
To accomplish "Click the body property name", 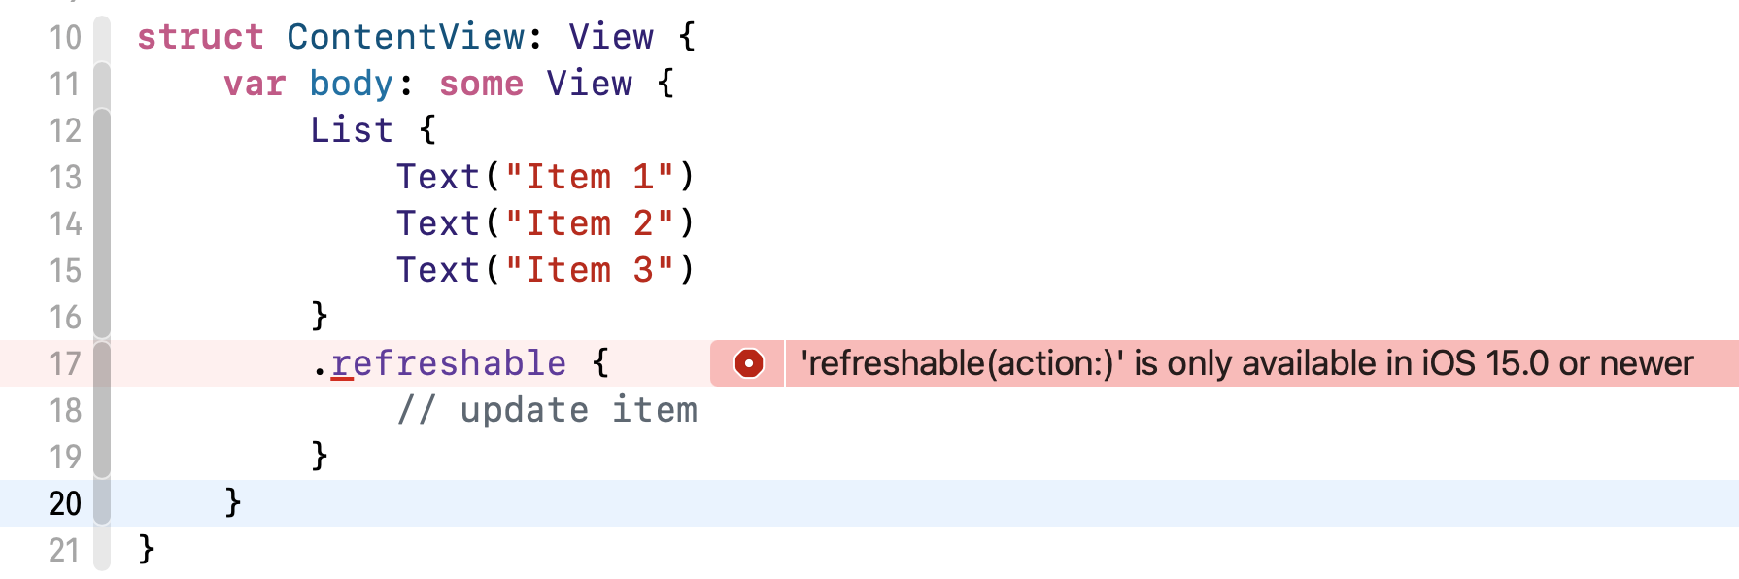I will coord(352,84).
